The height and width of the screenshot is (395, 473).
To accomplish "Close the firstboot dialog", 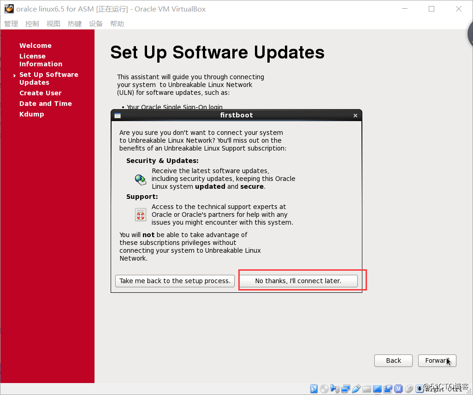I will (x=355, y=116).
